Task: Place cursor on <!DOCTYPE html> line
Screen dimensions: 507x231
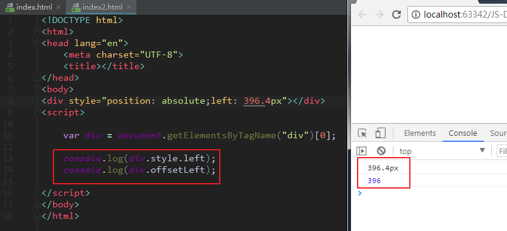Action: pyautogui.click(x=82, y=21)
